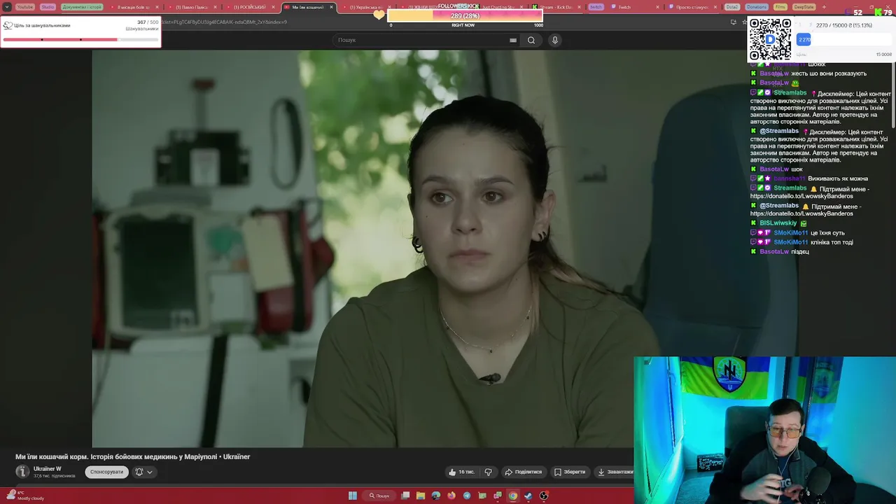Open the weather widget on taskbar
Viewport: 896px width, 504px height.
(25, 496)
